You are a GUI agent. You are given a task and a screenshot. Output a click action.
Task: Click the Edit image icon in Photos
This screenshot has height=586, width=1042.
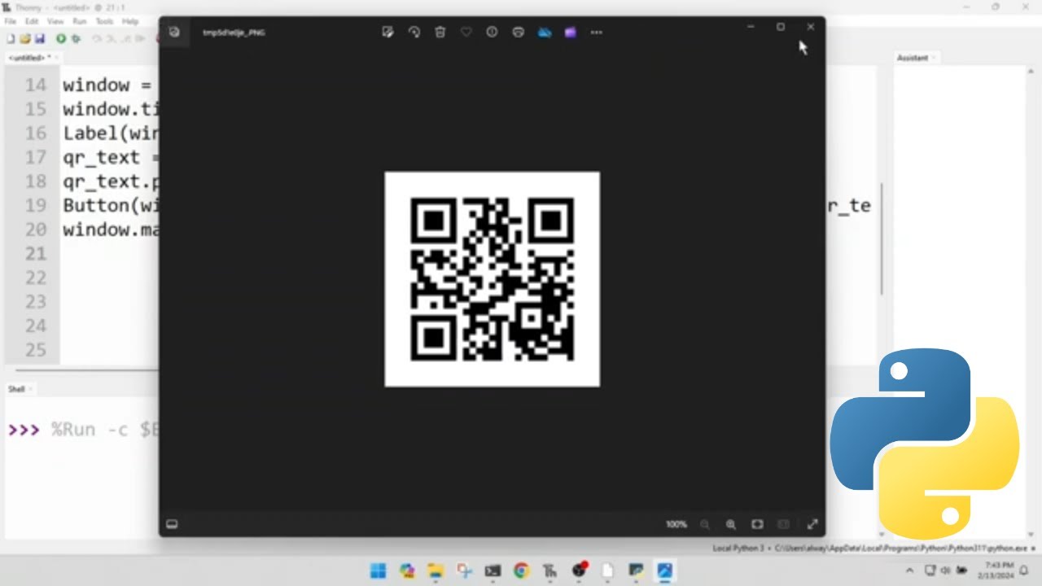coord(388,33)
